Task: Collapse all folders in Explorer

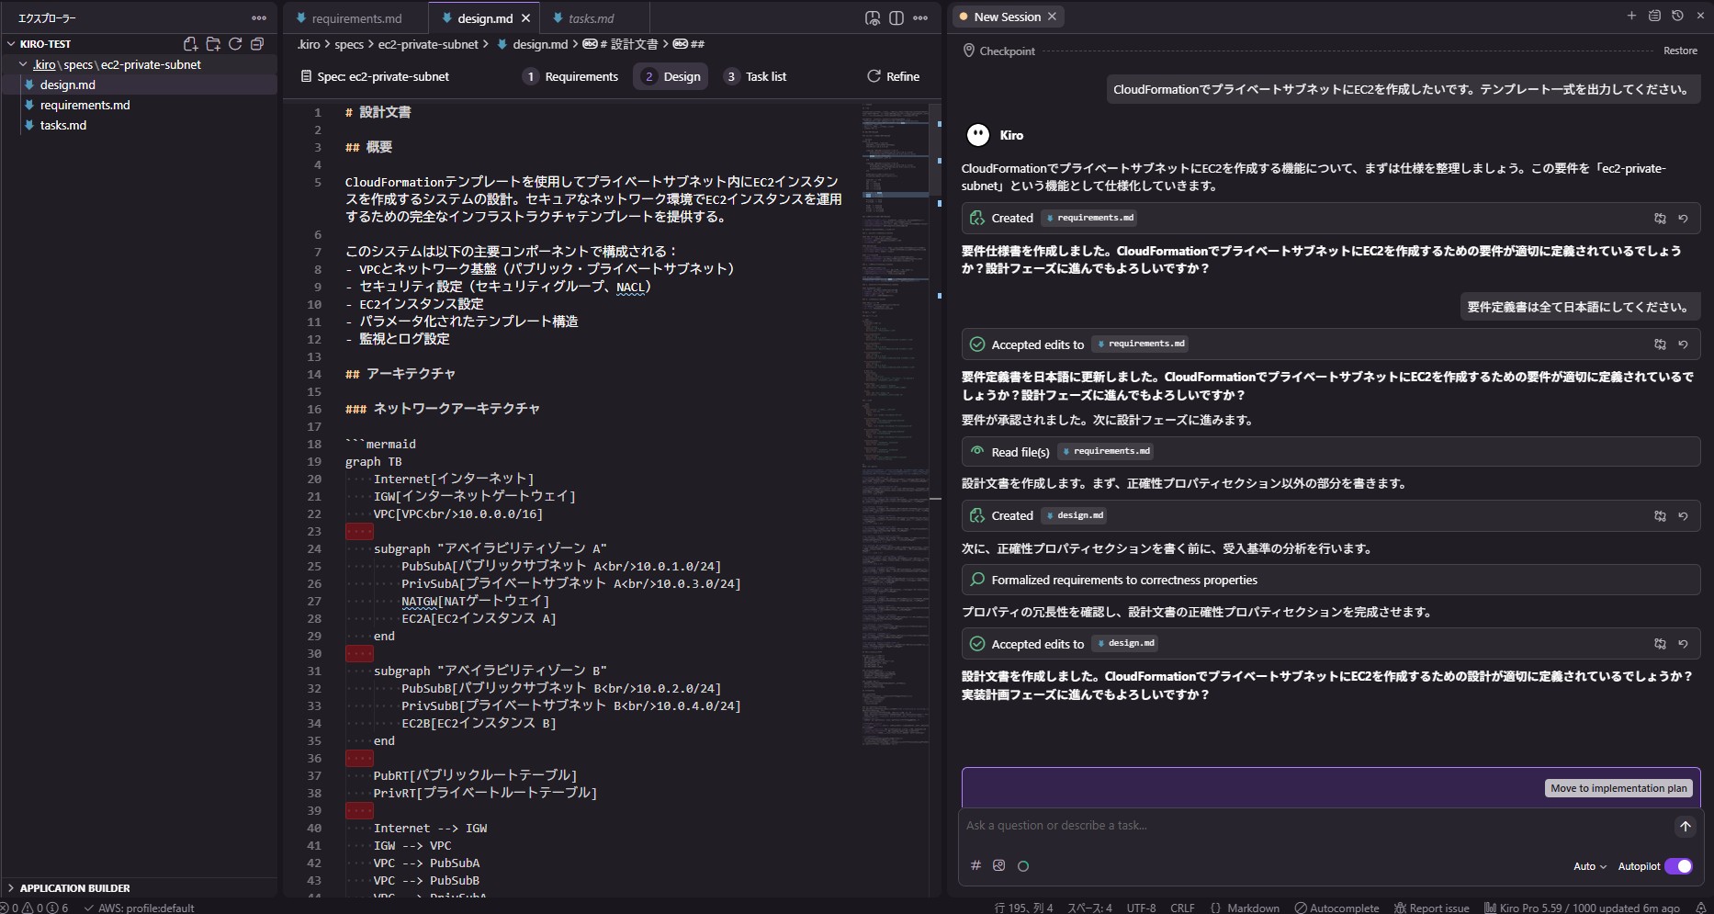Action: coord(257,44)
